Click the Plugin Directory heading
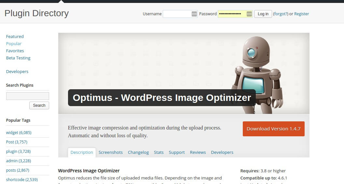The width and height of the screenshot is (344, 184). click(37, 13)
